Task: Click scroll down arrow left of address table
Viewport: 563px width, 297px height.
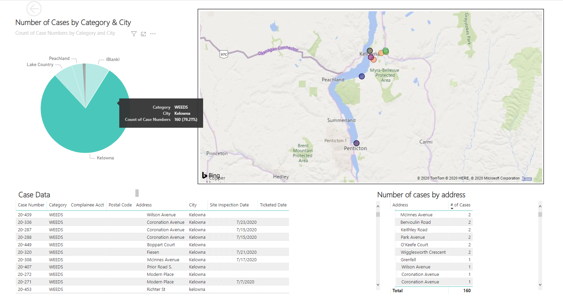Action: (378, 285)
